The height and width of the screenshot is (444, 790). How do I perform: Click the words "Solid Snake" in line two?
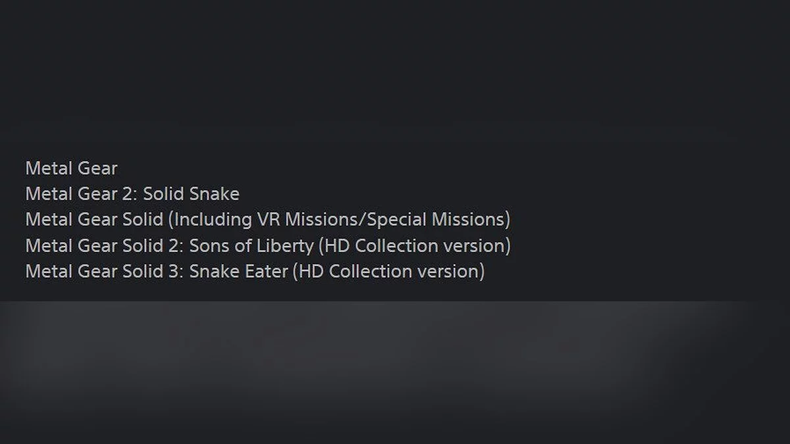[191, 194]
